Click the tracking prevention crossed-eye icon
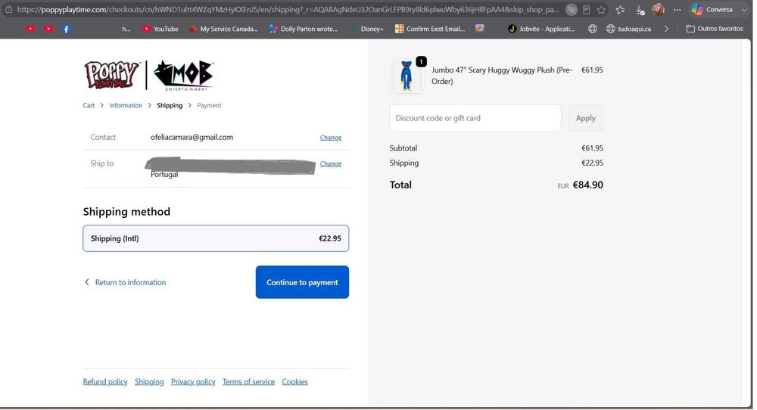 click(x=571, y=10)
